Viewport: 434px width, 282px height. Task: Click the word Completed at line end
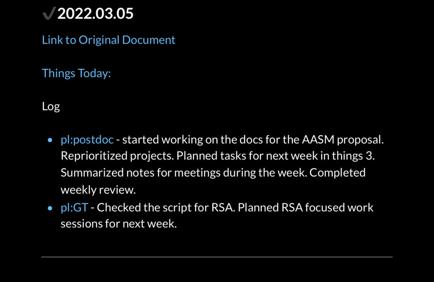[x=337, y=173]
